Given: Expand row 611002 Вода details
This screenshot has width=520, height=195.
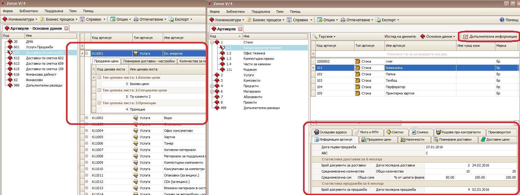Looking at the screenshot, I should [87, 118].
